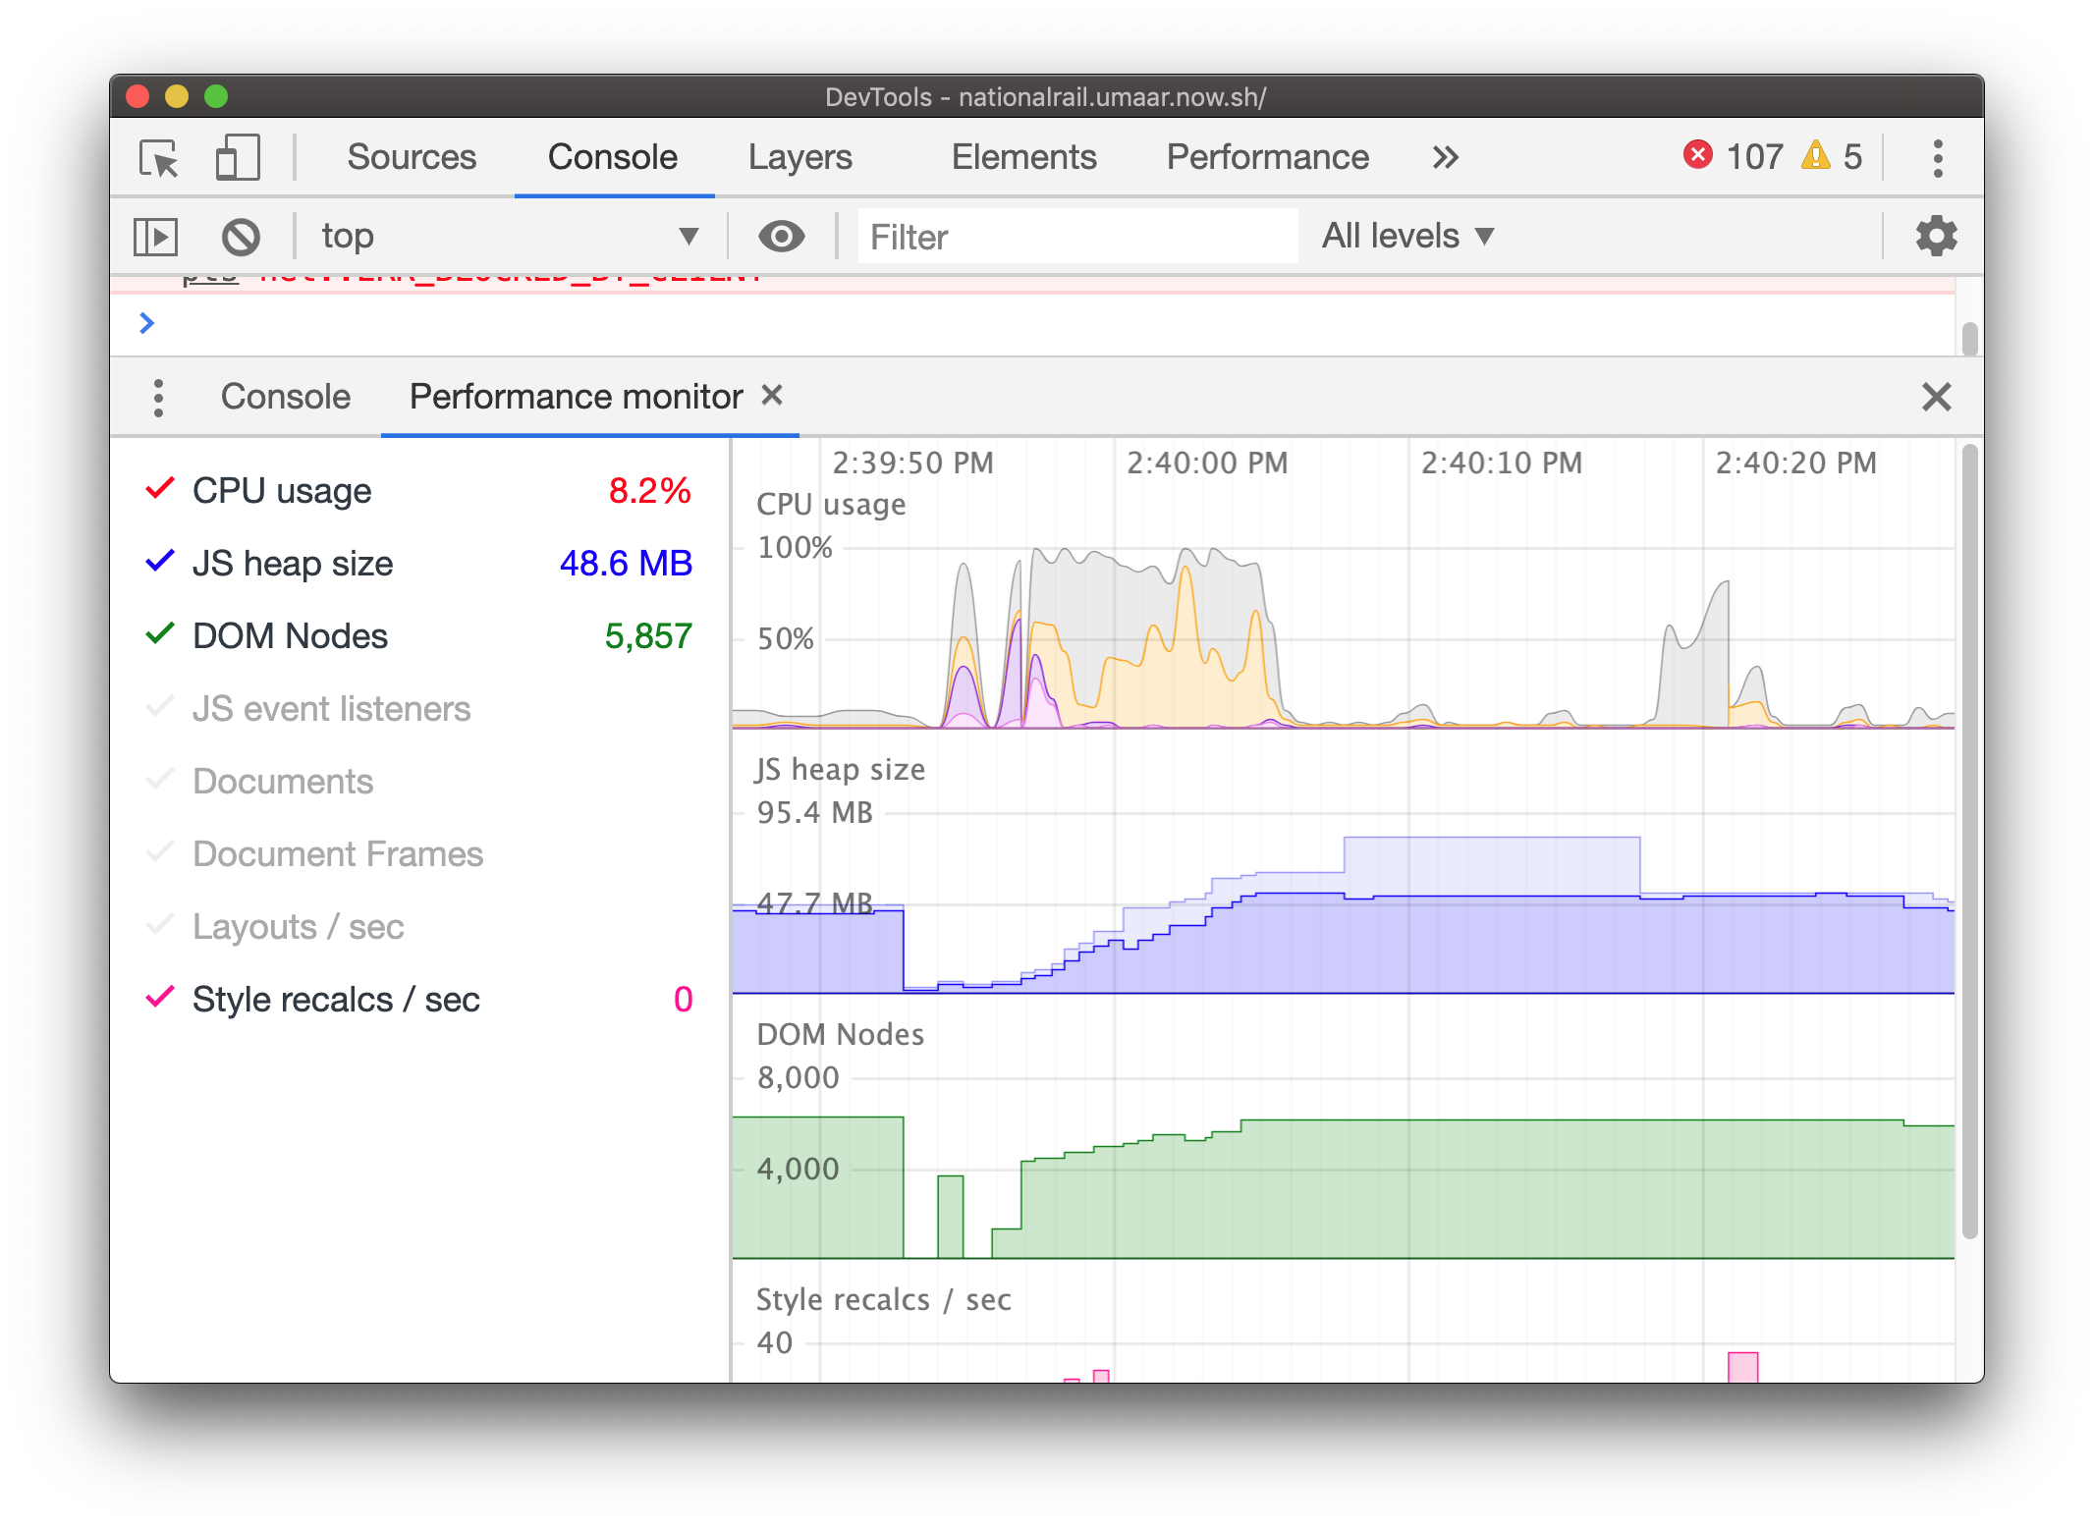The width and height of the screenshot is (2094, 1528).
Task: Clear console with the ban icon
Action: (x=241, y=237)
